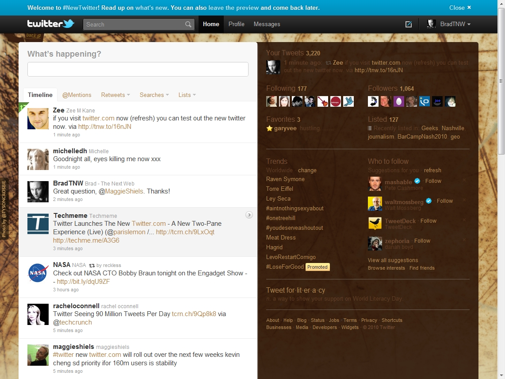This screenshot has height=379, width=505.
Task: Click mashable's profile picture in suggestions
Action: pos(375,184)
